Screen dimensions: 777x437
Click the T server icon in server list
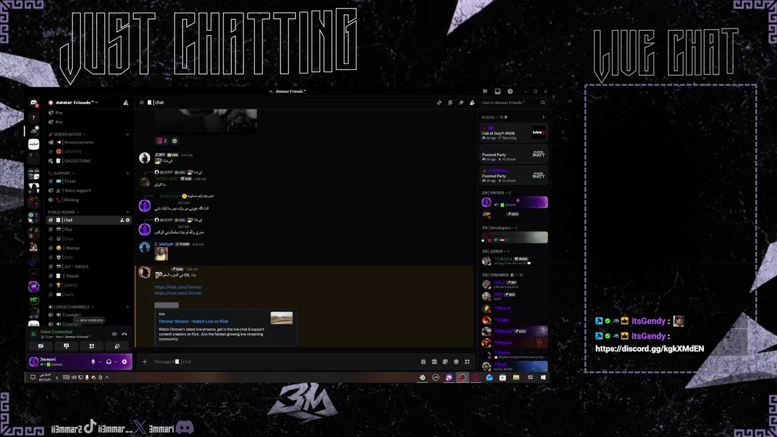pos(33,117)
